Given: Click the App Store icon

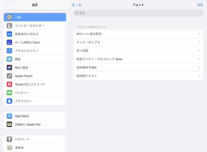Looking at the screenshot, I should 9,116.
